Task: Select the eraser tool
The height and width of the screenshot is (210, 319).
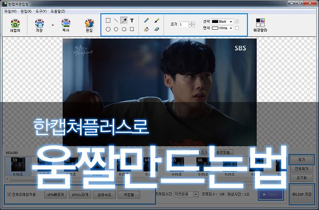Action: point(157,29)
